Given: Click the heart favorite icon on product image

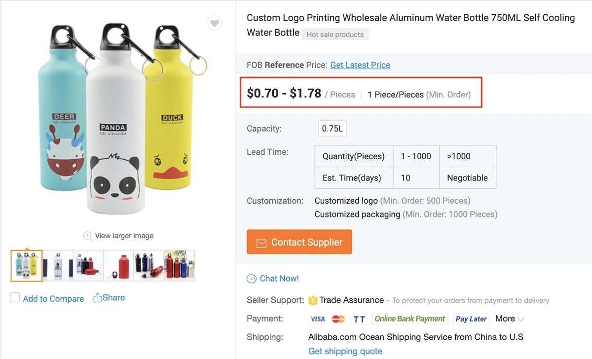Looking at the screenshot, I should coord(214,23).
